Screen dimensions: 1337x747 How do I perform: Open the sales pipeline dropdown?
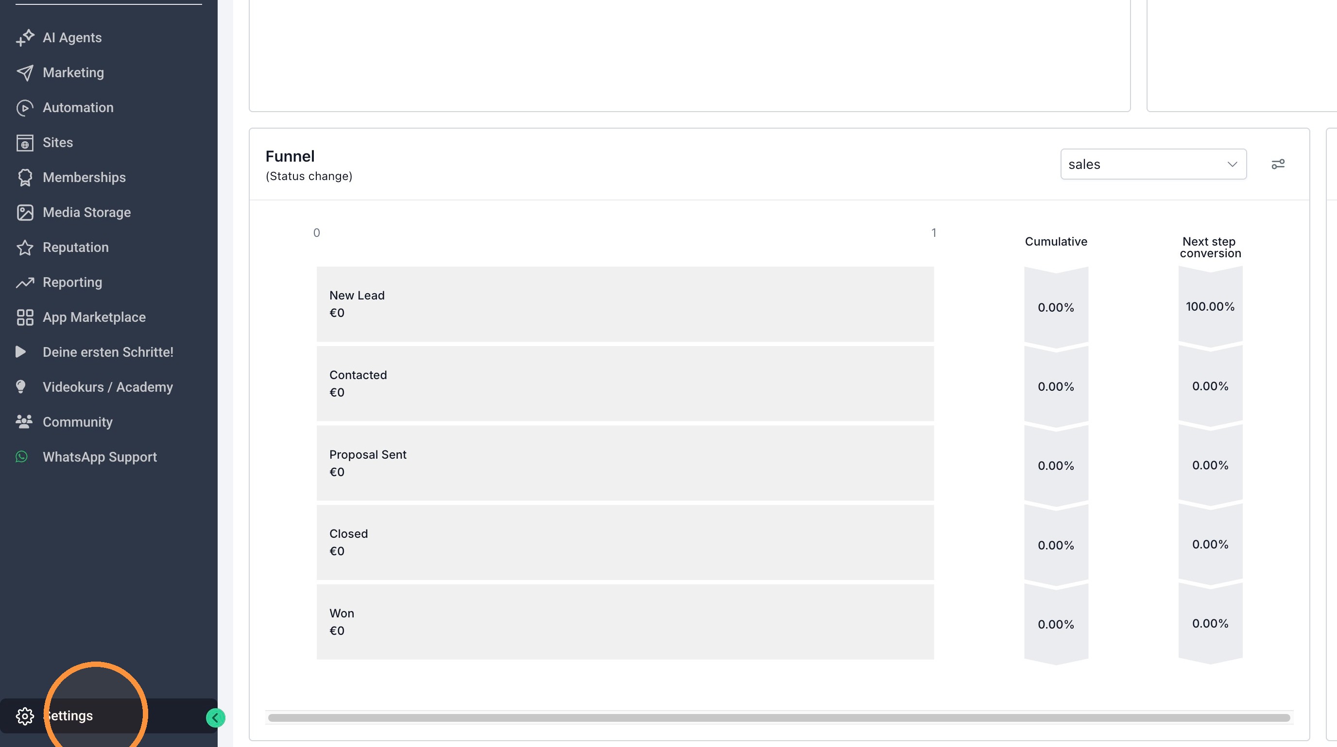point(1153,165)
